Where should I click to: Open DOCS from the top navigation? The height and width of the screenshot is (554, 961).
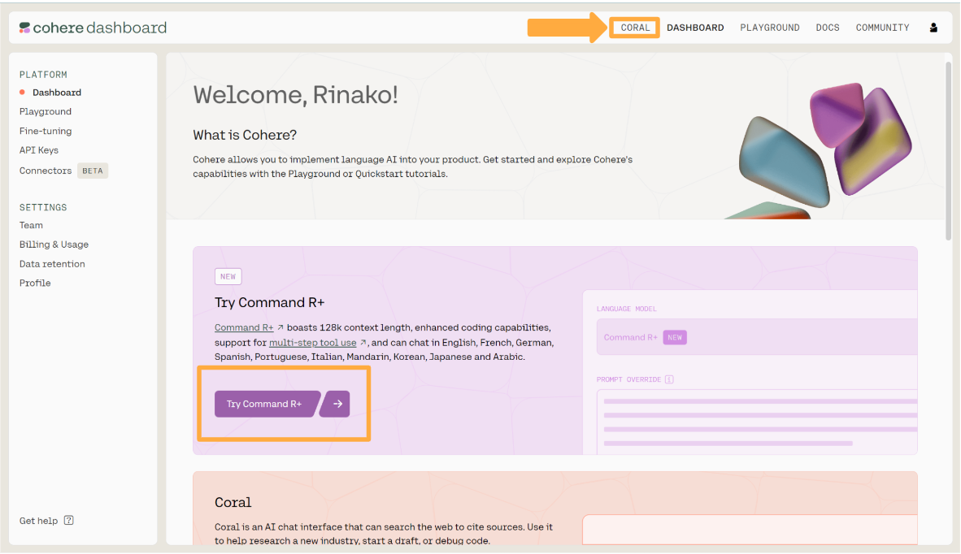828,27
